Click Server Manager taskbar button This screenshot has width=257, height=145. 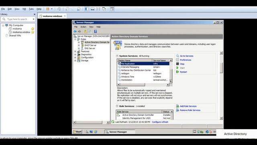click(x=120, y=132)
